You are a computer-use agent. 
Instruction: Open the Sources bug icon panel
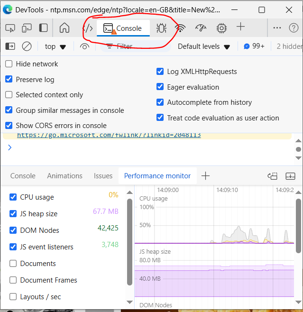161,28
